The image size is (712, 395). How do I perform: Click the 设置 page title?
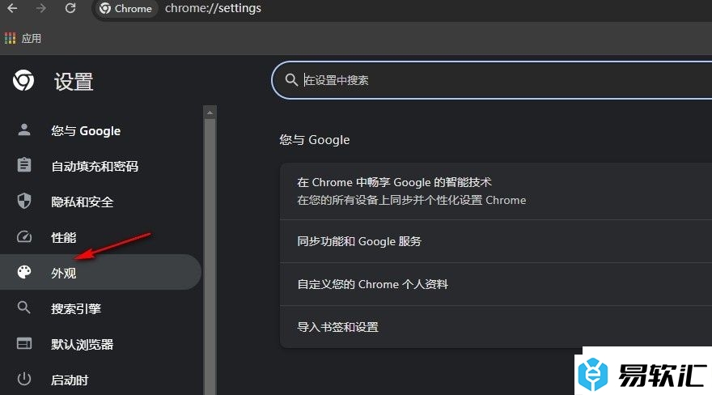click(74, 82)
